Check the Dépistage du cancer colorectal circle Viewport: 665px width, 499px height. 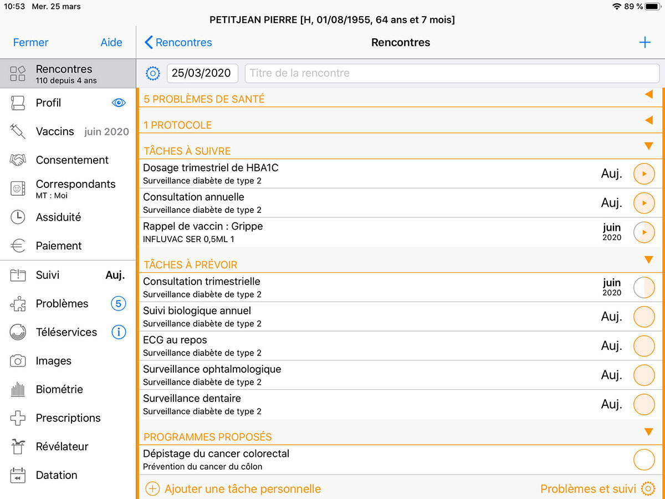click(643, 460)
